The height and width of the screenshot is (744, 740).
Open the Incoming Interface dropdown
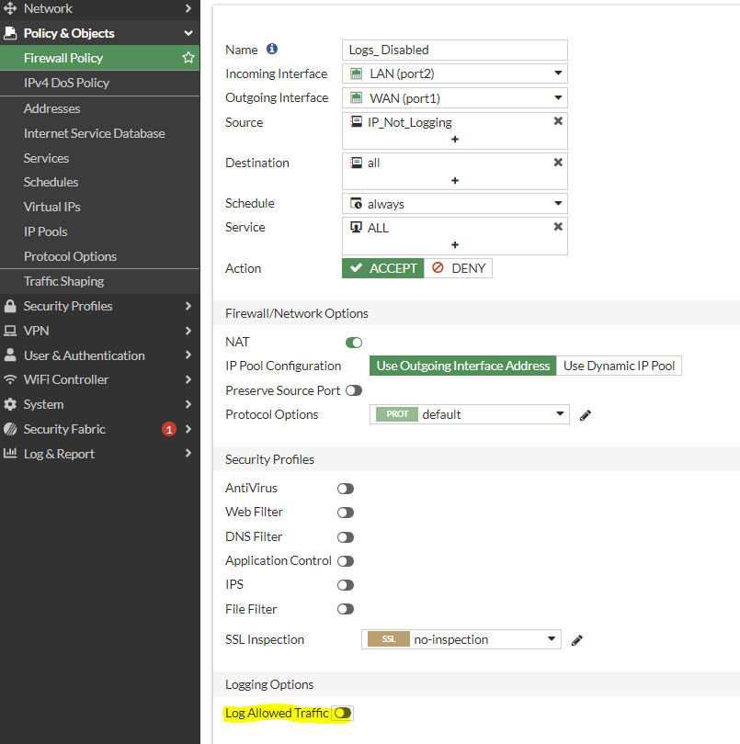click(455, 73)
